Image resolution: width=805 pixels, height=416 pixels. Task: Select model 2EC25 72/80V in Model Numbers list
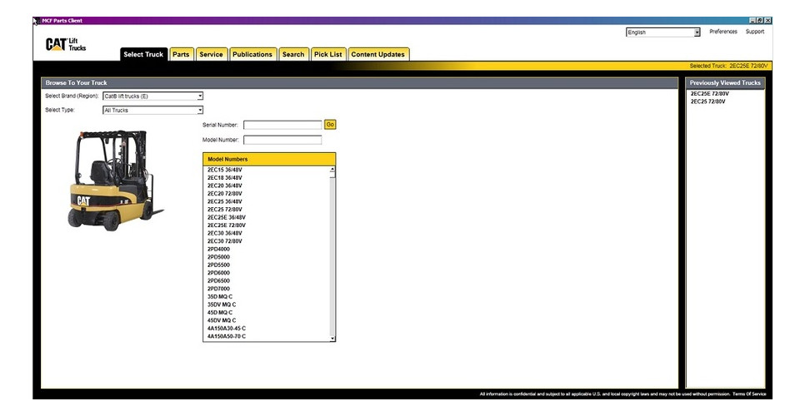[x=224, y=210]
